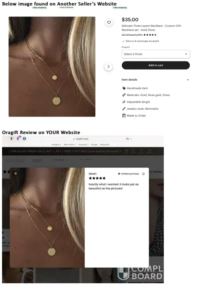
Task: Click the adjustable length arrows icon
Action: click(124, 102)
